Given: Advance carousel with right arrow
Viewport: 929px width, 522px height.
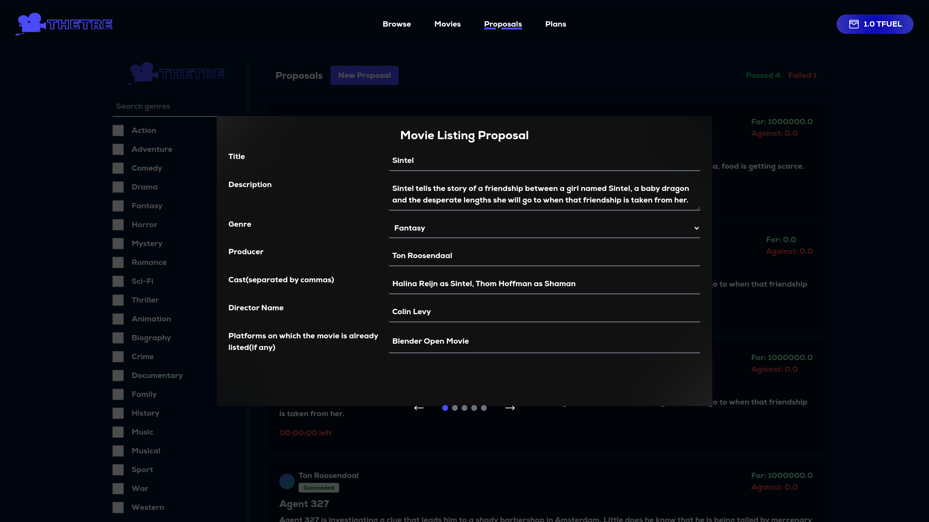Looking at the screenshot, I should tap(510, 408).
